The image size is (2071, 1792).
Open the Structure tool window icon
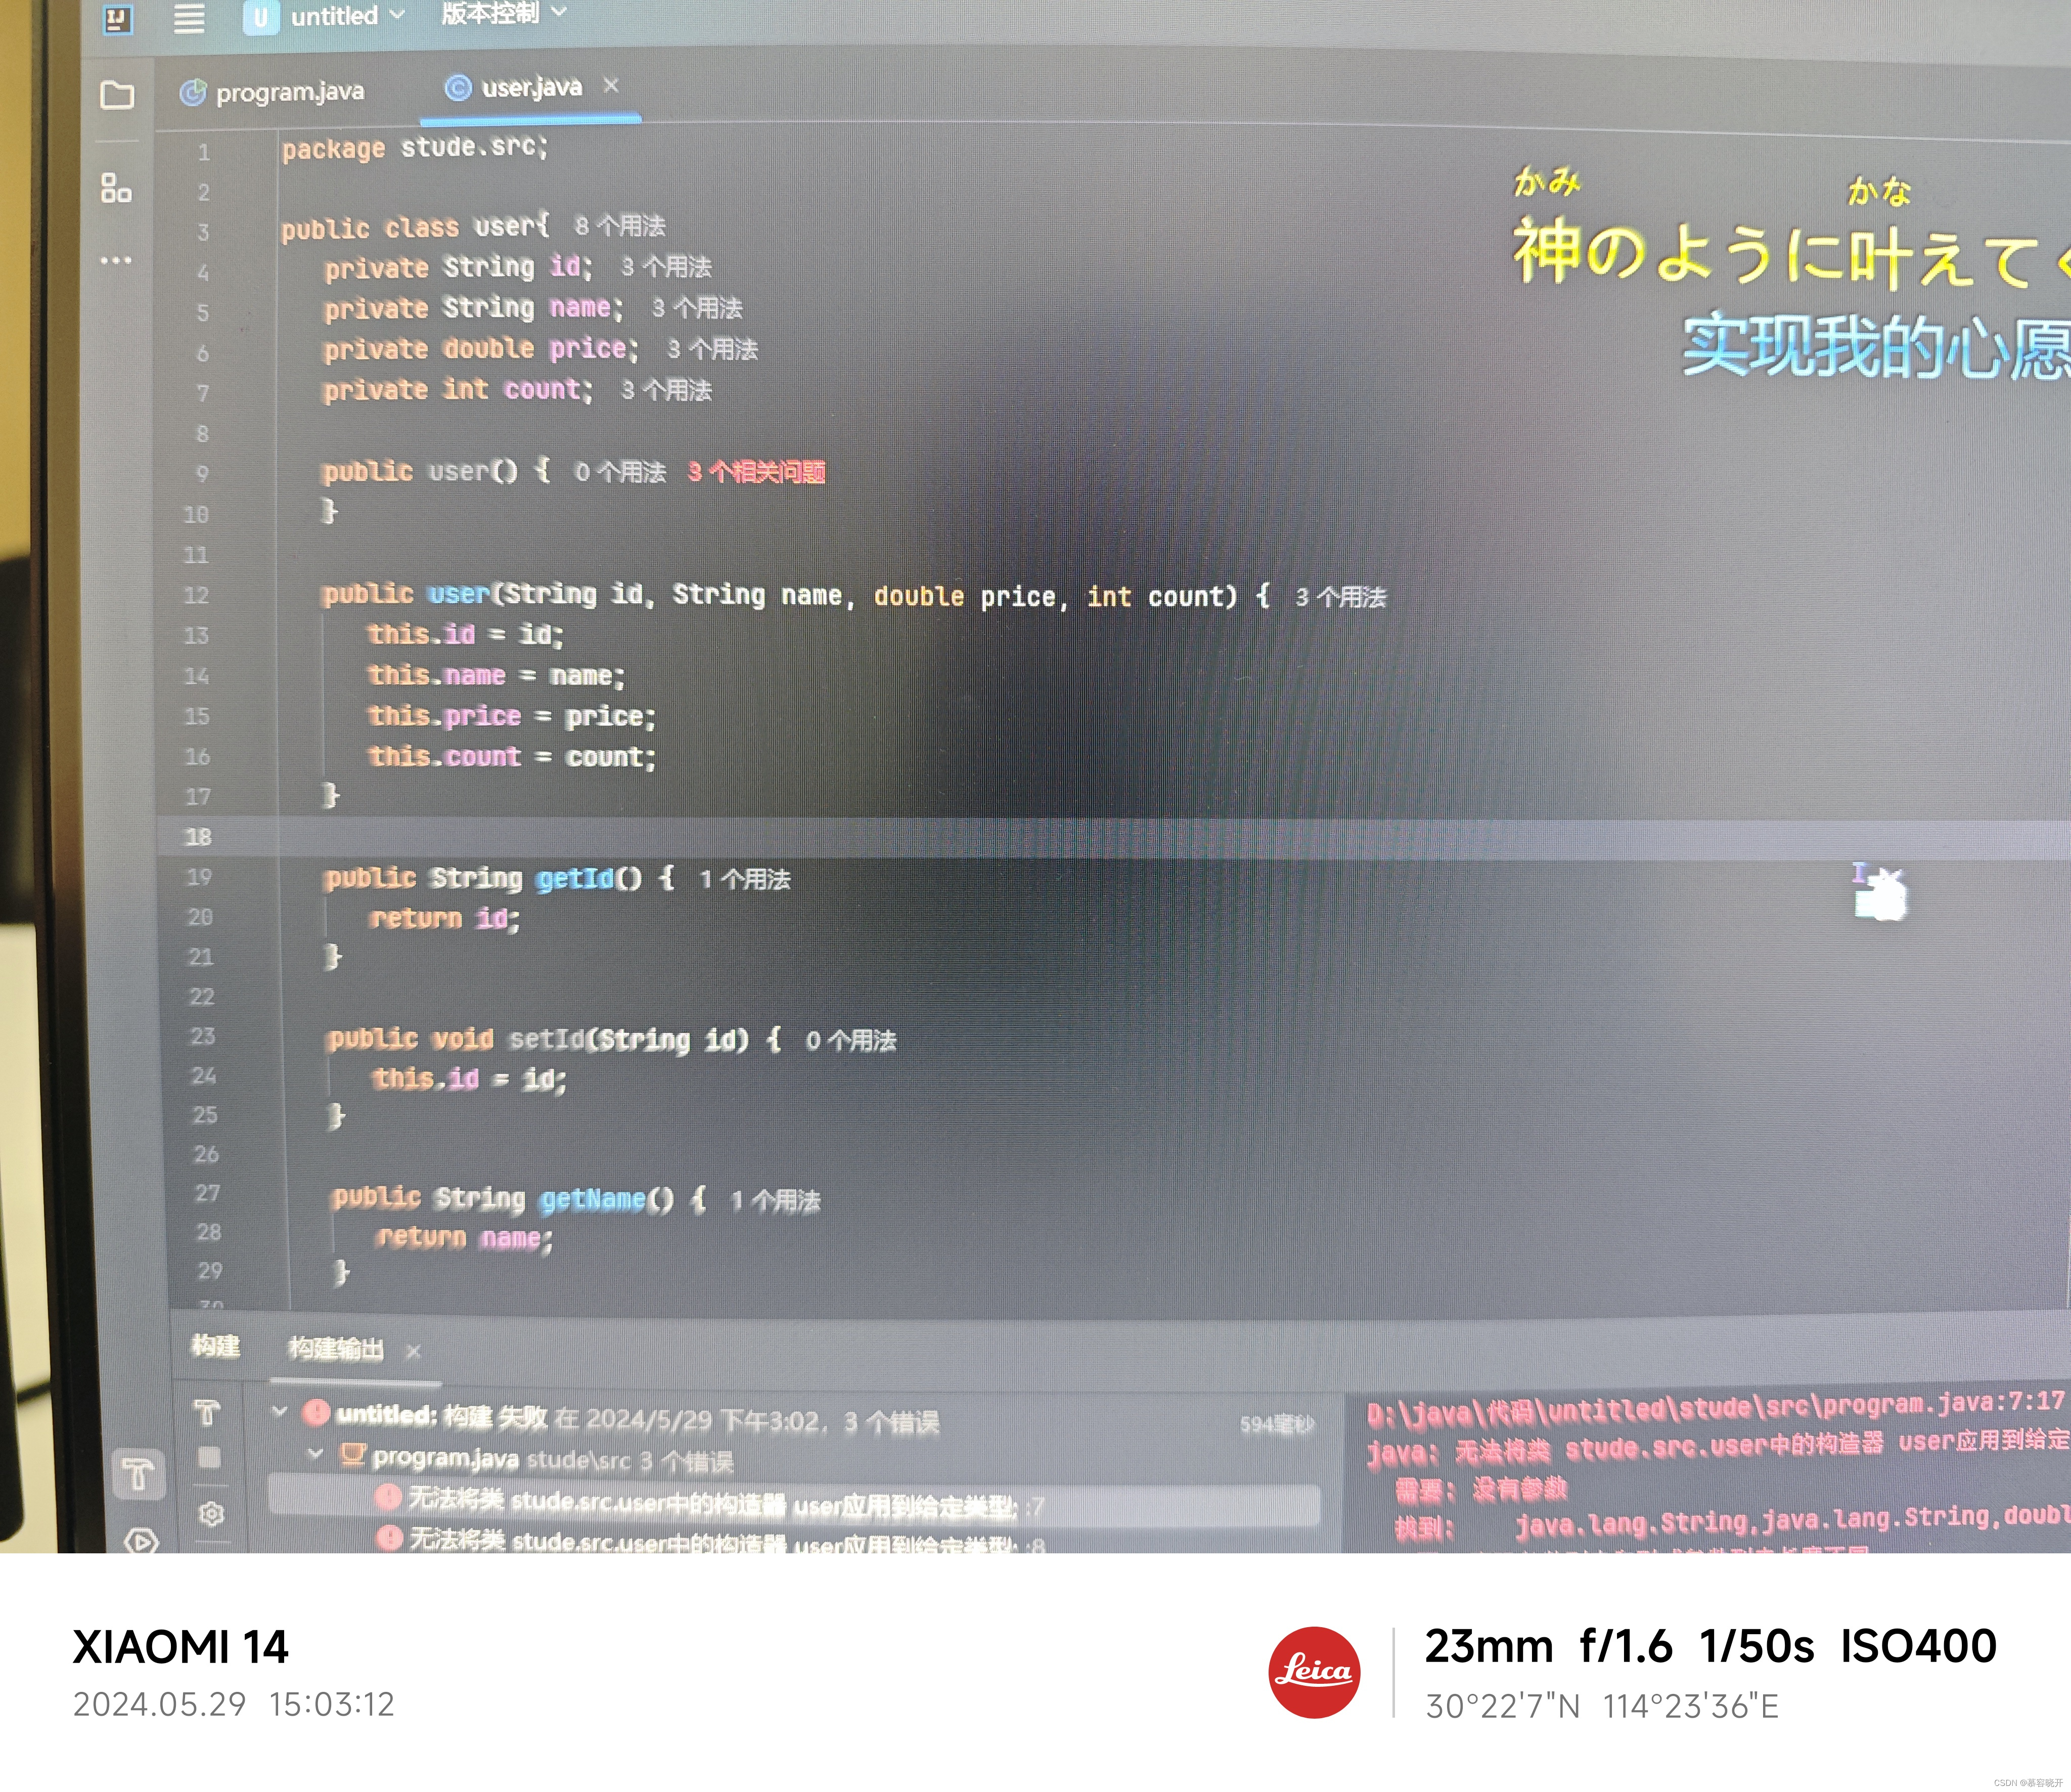(116, 187)
